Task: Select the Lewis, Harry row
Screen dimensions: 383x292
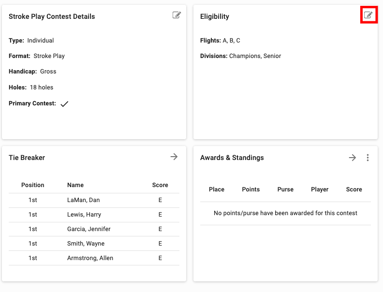Action: coord(84,215)
